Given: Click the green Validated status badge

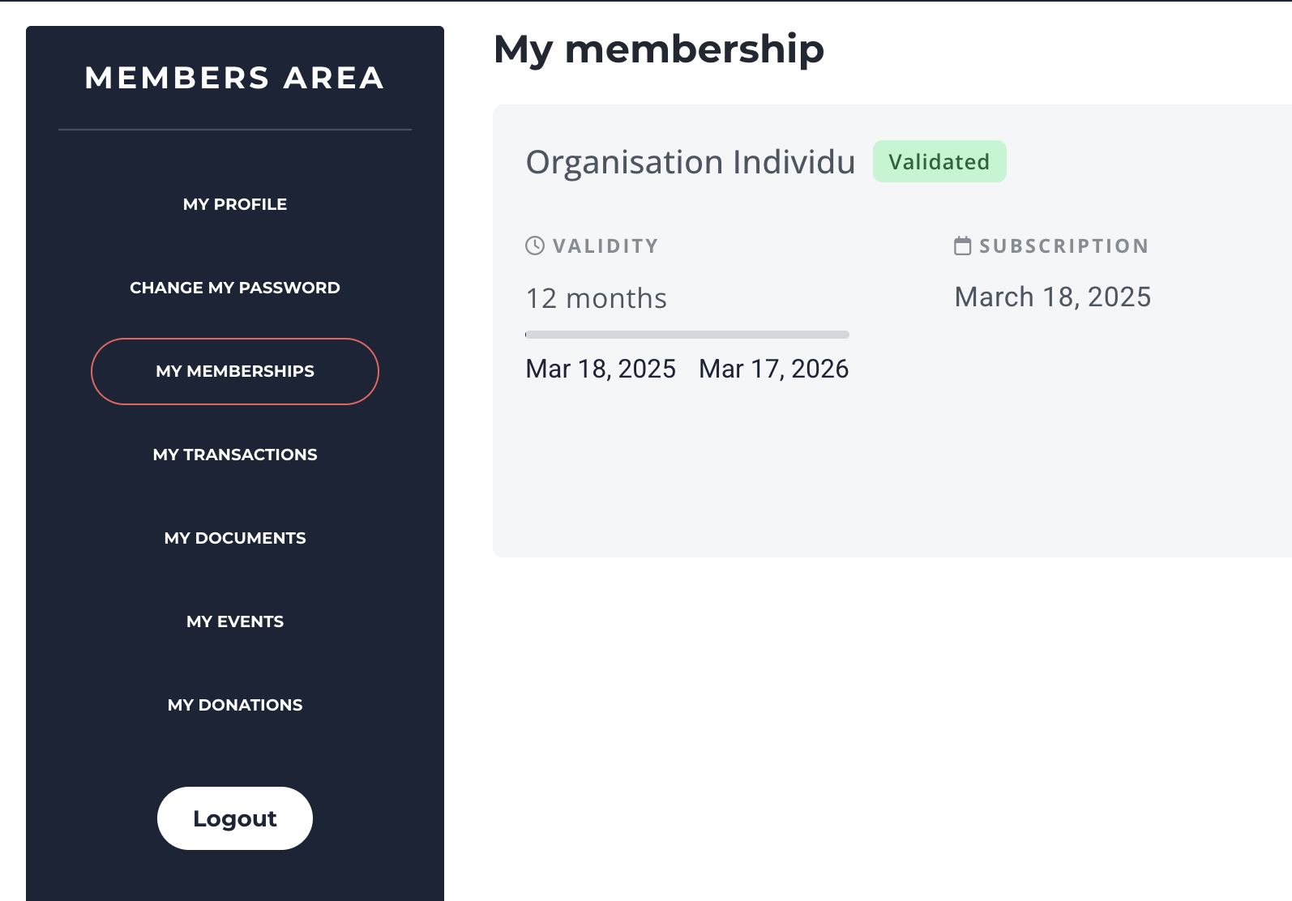Looking at the screenshot, I should pos(939,162).
